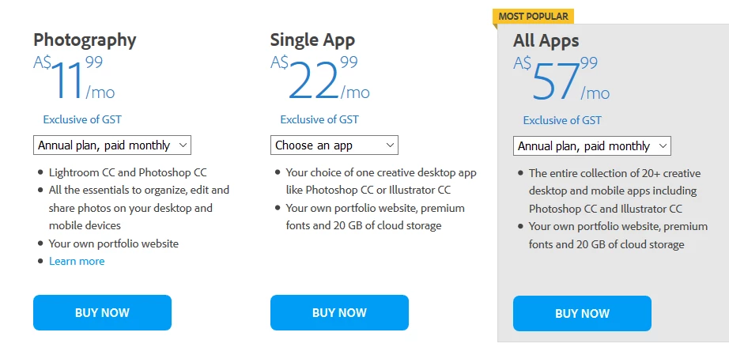This screenshot has width=729, height=351.
Task: Click the A$22.99/mo price
Action: [320, 77]
